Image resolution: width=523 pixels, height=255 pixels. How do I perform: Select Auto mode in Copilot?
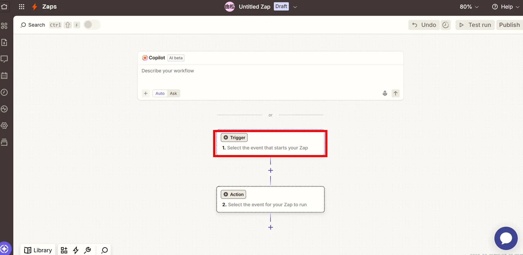(x=160, y=93)
